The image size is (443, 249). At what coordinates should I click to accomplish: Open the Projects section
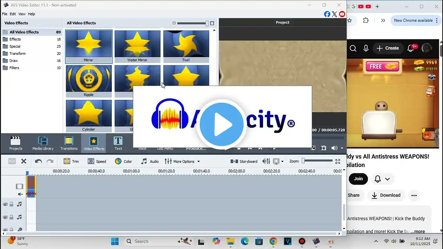pos(16,144)
